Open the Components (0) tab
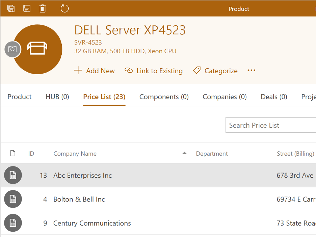Viewport: 316px width, 237px height. tap(164, 97)
